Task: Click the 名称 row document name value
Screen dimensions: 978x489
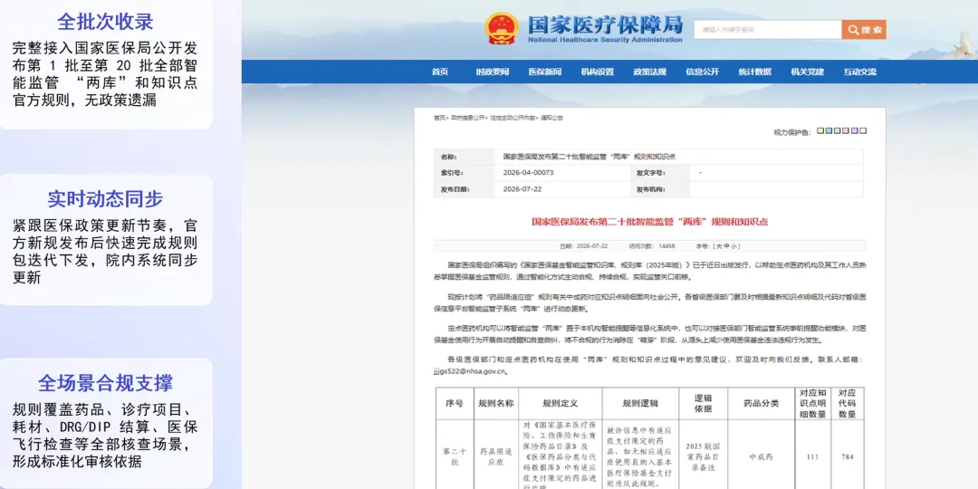Action: coord(589,156)
